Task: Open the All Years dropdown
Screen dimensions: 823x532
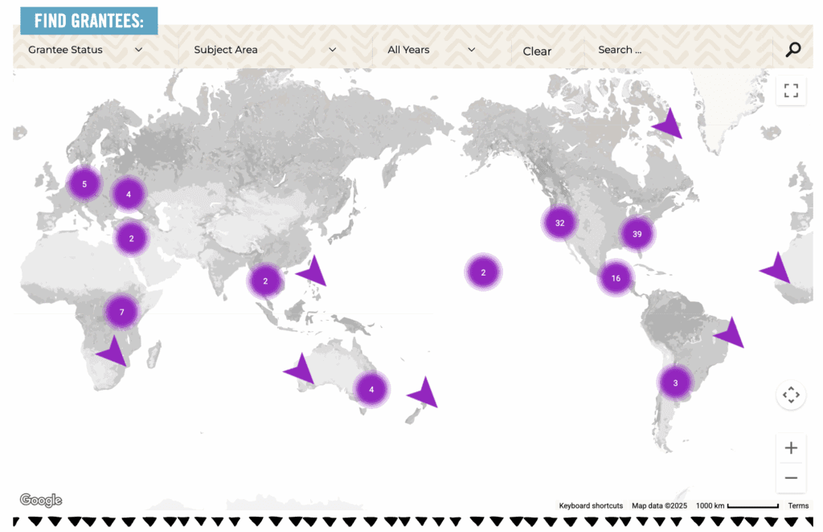Action: point(432,50)
